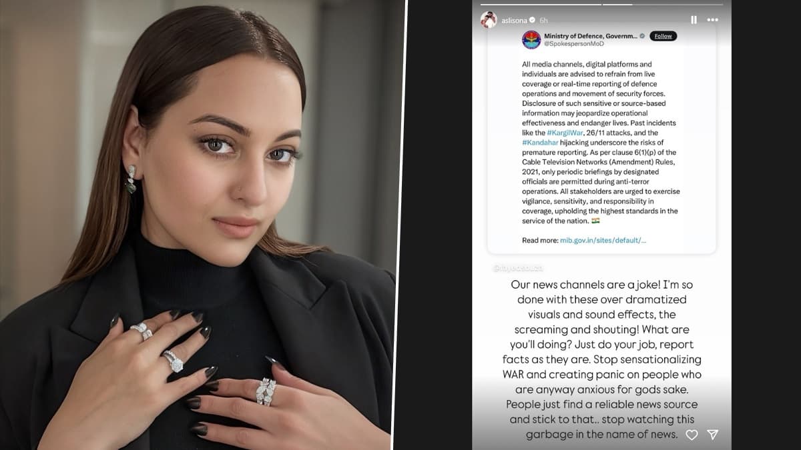Open aslisona's profile picture
Screen dimensions: 801x450
coord(489,20)
